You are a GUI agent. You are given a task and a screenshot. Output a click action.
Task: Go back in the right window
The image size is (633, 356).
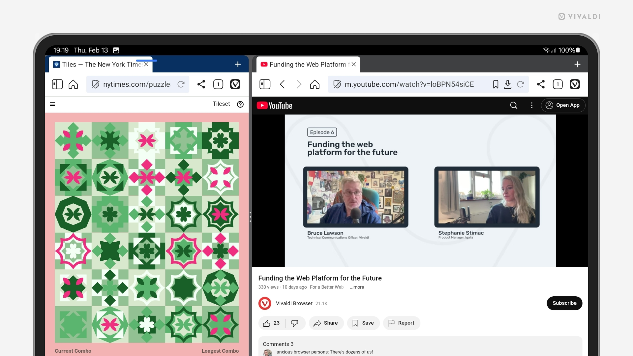[x=282, y=84]
